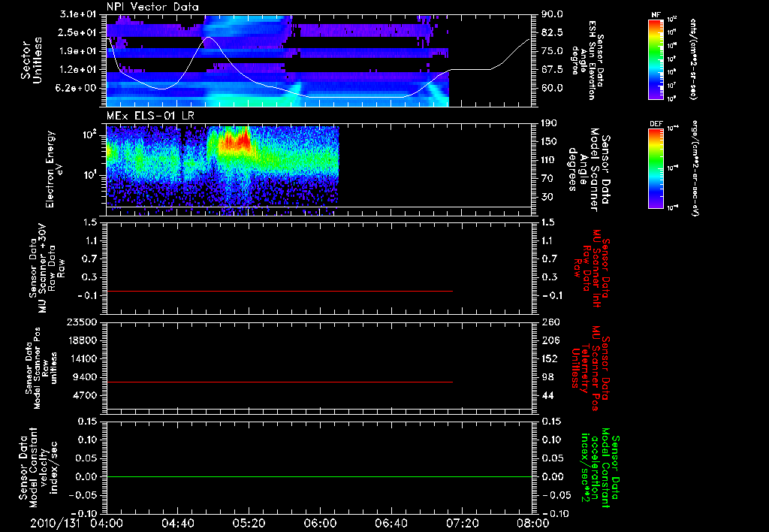This screenshot has width=769, height=532.
Task: Click the "67.5" sun elevation tick label
Action: tap(552, 70)
